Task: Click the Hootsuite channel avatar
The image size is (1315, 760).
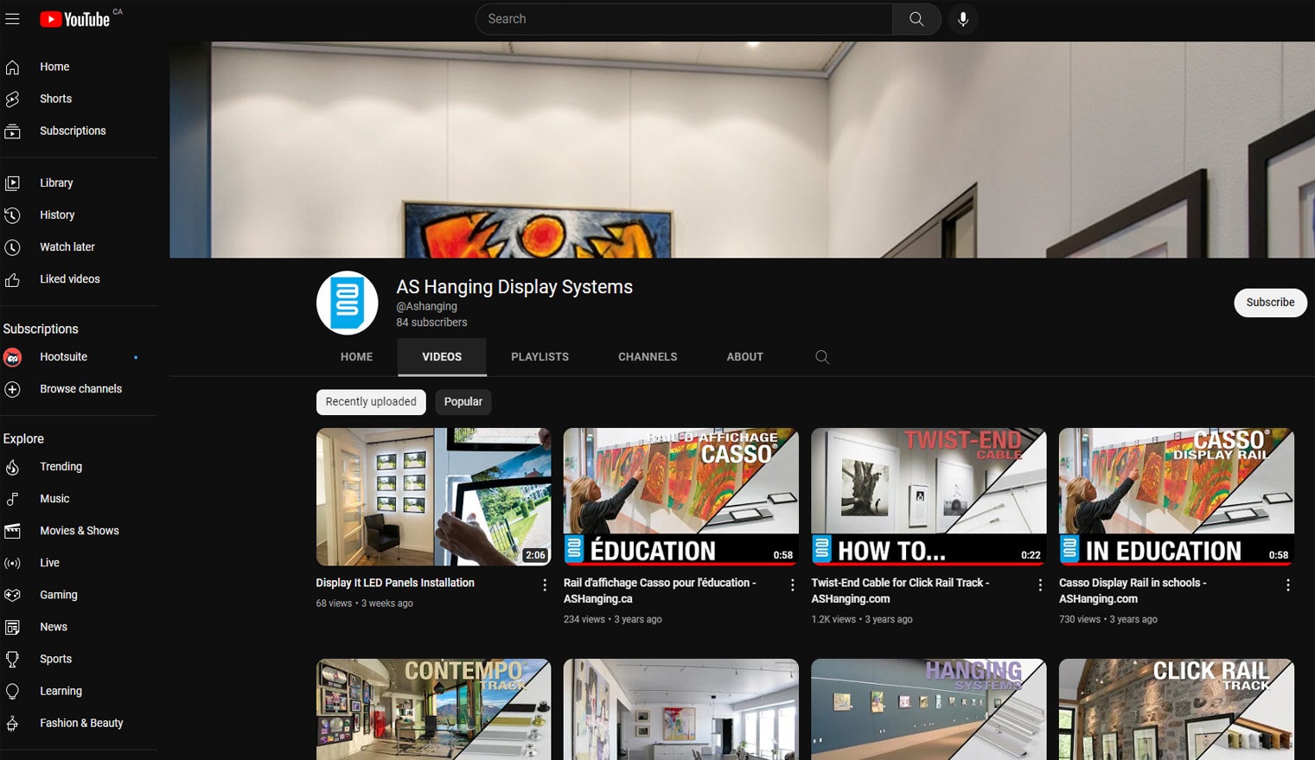Action: coord(12,357)
